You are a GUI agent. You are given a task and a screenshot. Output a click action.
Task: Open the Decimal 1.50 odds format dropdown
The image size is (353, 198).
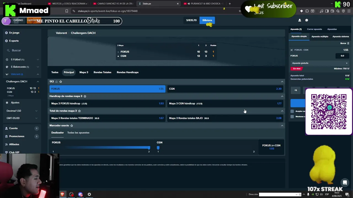22,111
